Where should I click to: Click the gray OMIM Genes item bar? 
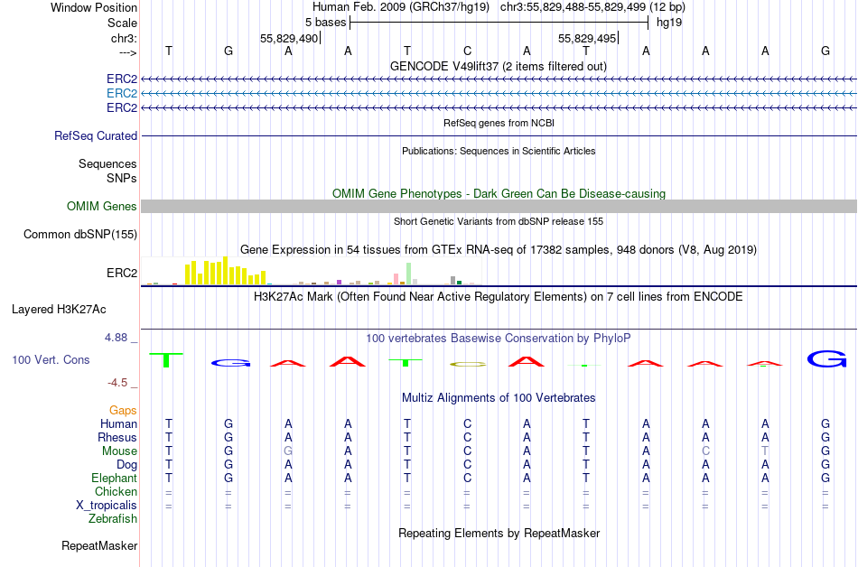click(499, 206)
